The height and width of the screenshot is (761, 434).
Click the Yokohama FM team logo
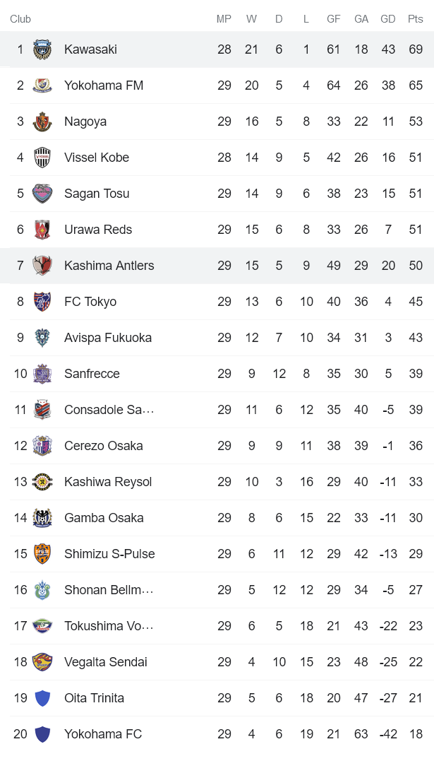pos(42,85)
